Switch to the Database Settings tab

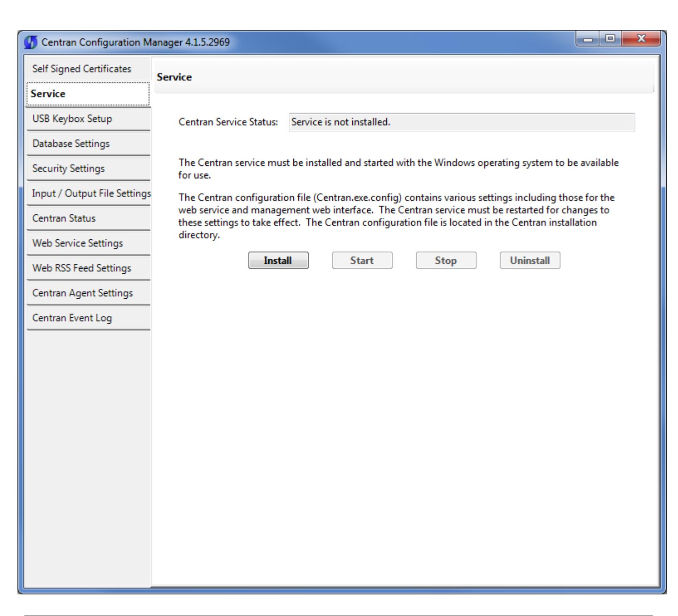click(x=88, y=144)
